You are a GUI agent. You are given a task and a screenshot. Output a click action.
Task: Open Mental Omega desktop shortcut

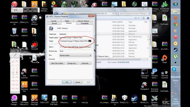(14, 100)
